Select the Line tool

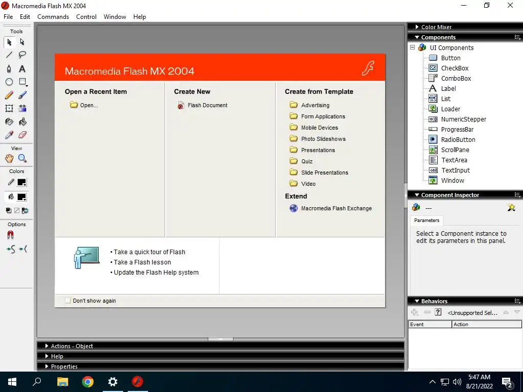(9, 55)
